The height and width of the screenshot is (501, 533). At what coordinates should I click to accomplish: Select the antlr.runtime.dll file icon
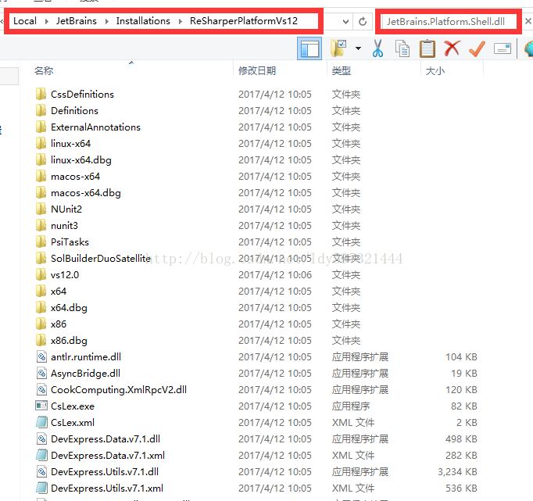click(x=41, y=356)
